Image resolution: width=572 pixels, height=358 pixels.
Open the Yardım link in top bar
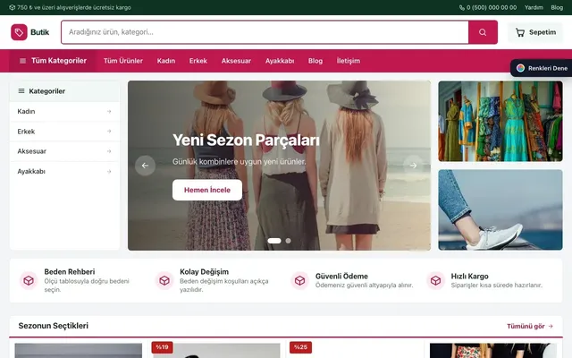coord(534,7)
